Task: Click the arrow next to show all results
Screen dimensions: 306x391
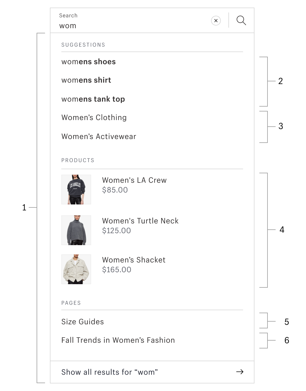Action: point(240,372)
